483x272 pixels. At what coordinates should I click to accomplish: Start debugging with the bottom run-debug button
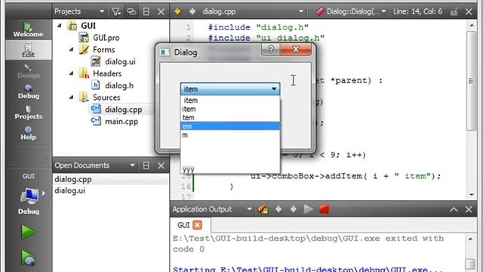pos(28,258)
